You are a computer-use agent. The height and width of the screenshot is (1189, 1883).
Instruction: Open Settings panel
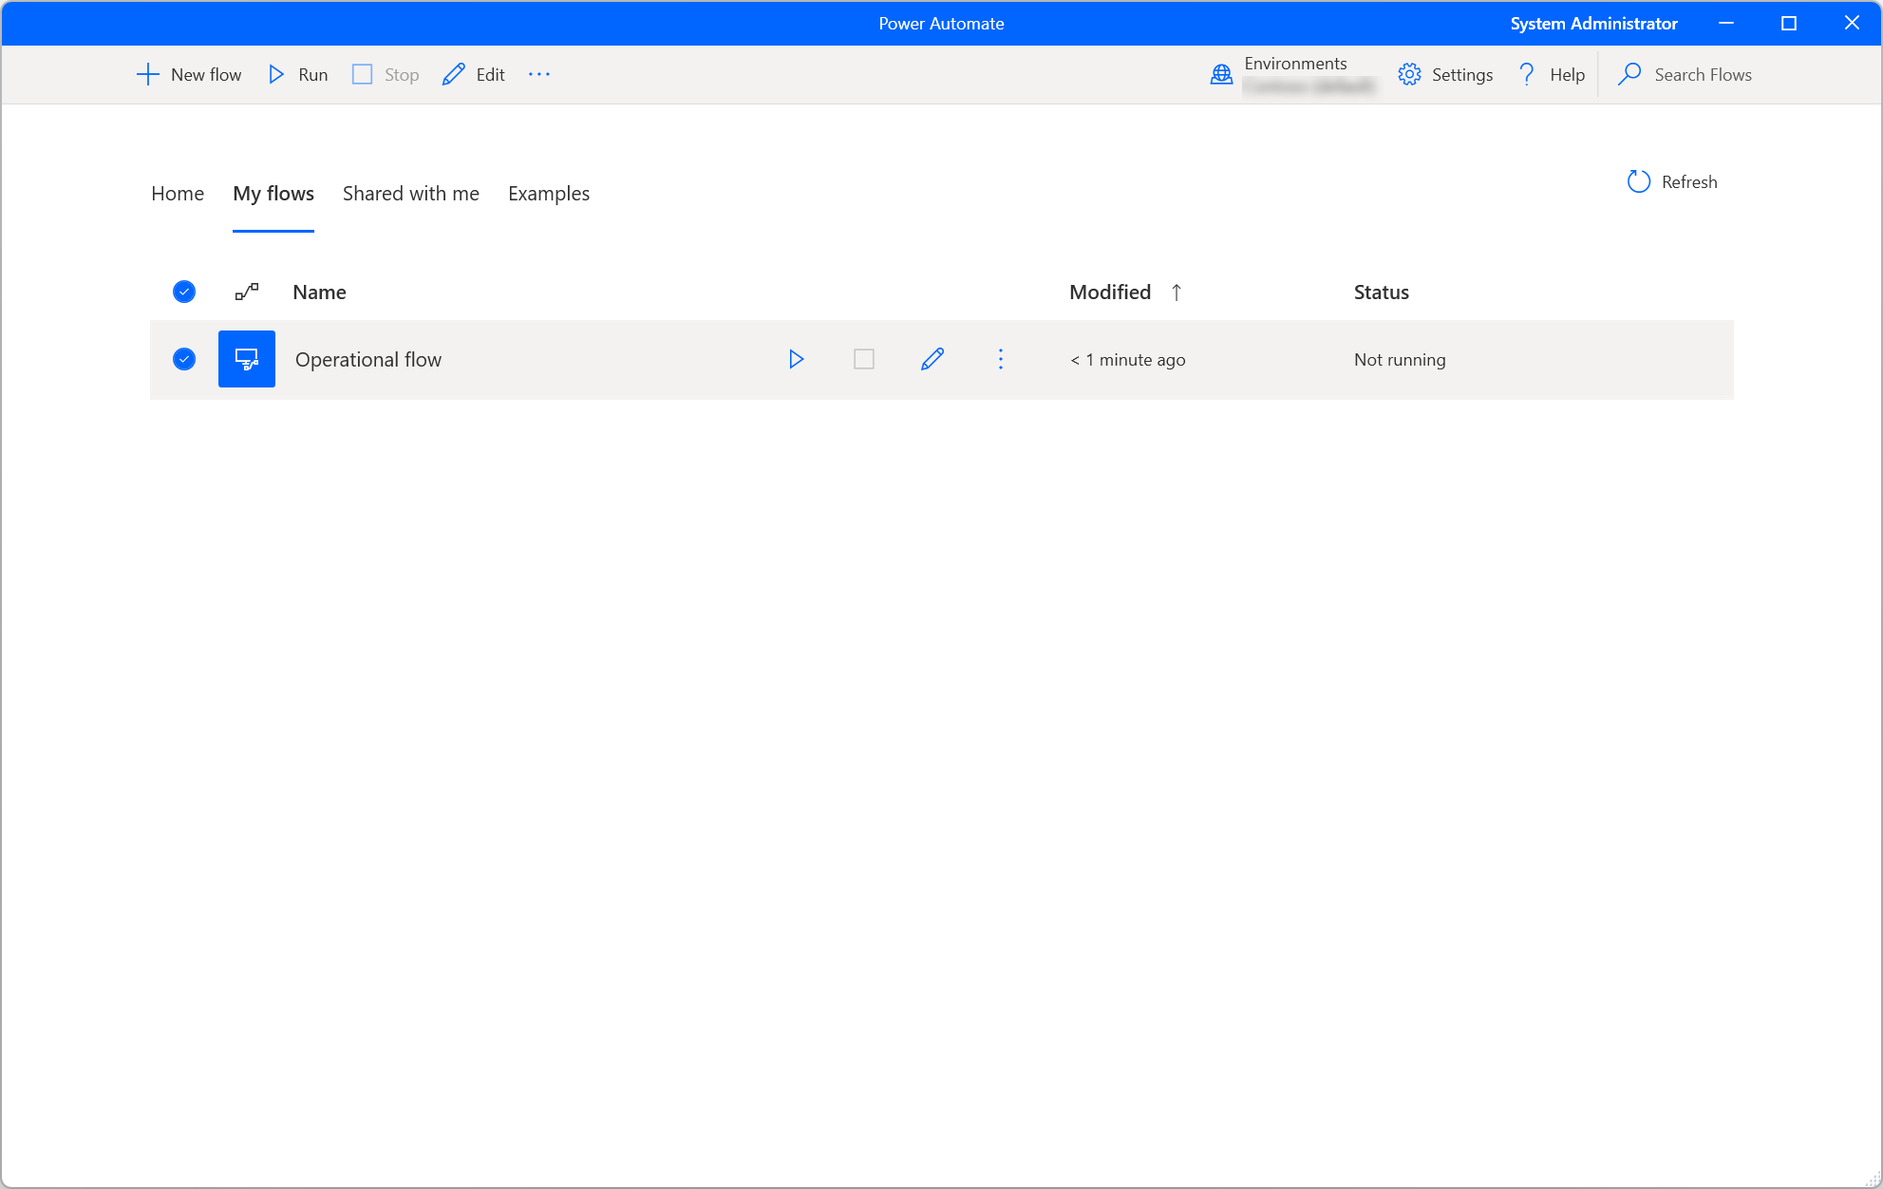point(1445,74)
